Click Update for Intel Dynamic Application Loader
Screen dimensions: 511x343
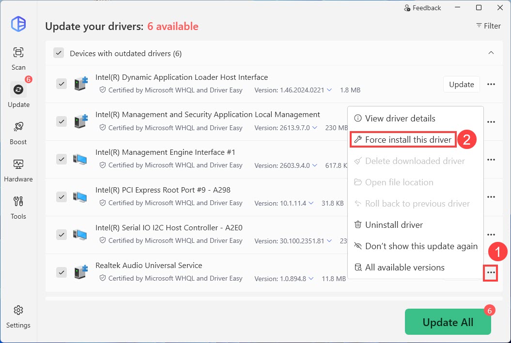click(462, 84)
